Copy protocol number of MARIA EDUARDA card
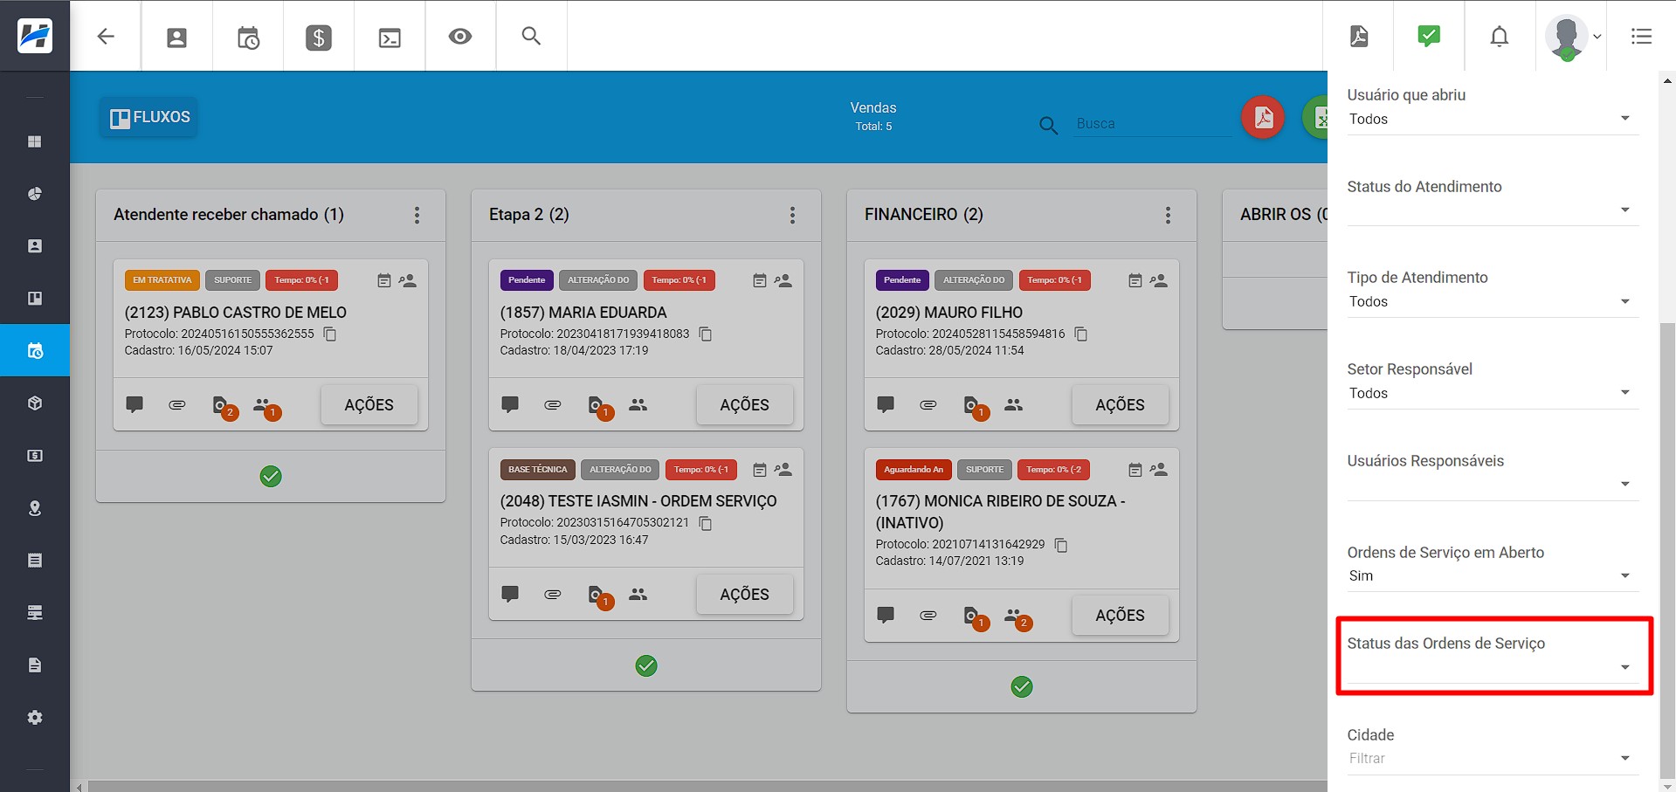 click(706, 334)
